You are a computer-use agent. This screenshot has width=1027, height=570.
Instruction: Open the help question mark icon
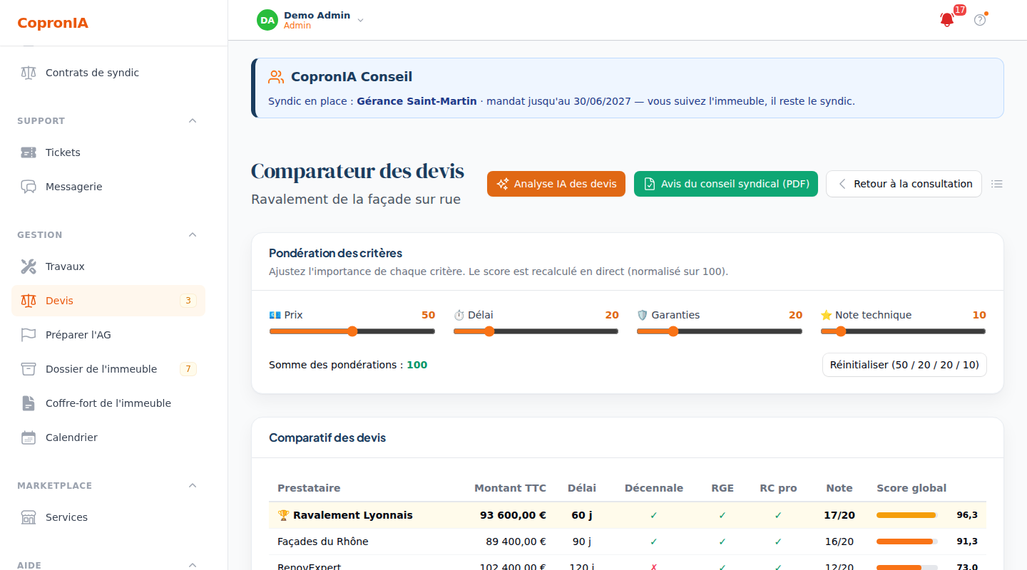click(x=980, y=20)
